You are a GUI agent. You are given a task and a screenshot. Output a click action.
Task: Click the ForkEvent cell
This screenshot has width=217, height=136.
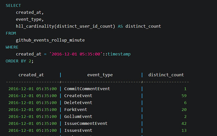coord(76,110)
